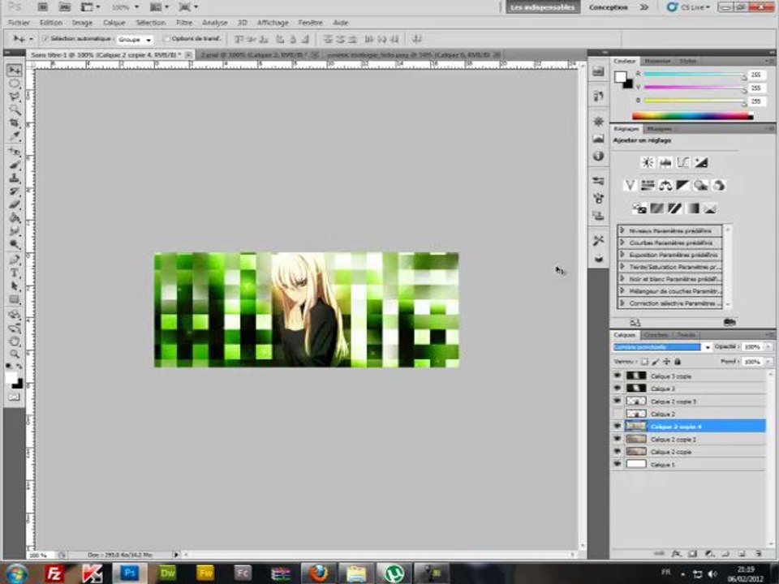Hide the Calque 2 copie 3 layer

coord(618,401)
